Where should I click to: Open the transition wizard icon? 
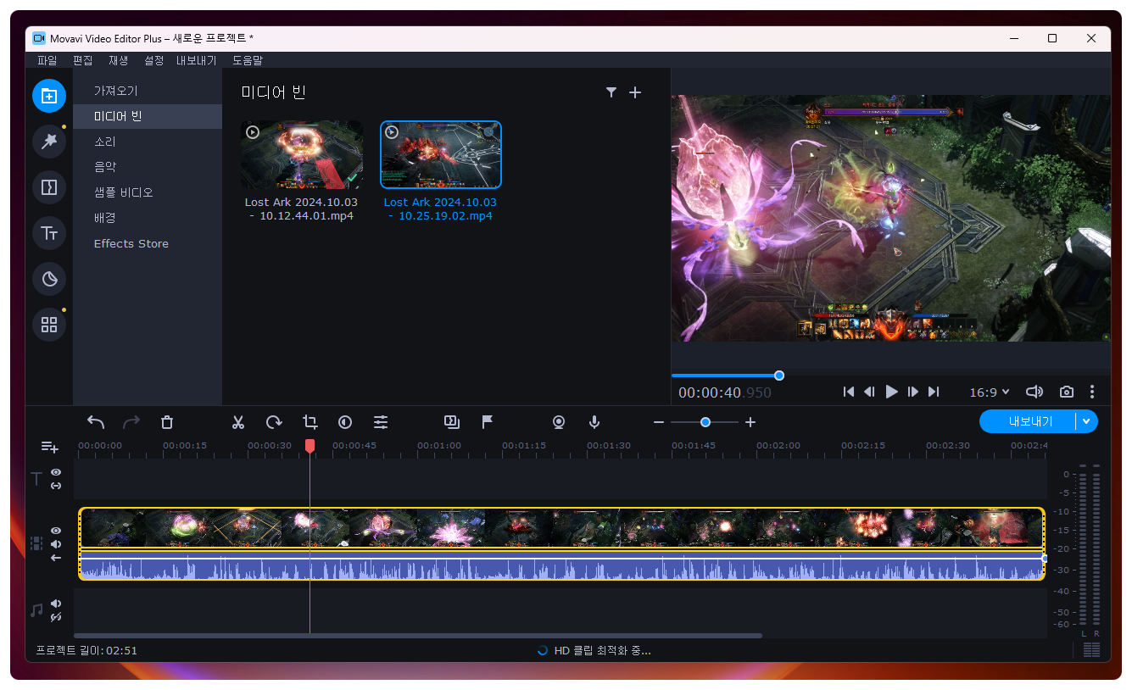[452, 421]
